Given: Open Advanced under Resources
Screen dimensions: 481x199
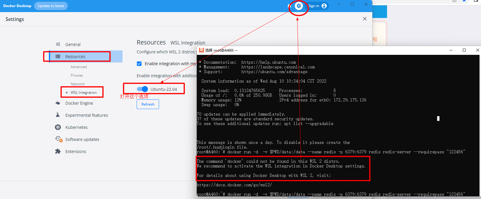Looking at the screenshot, I should [x=79, y=67].
